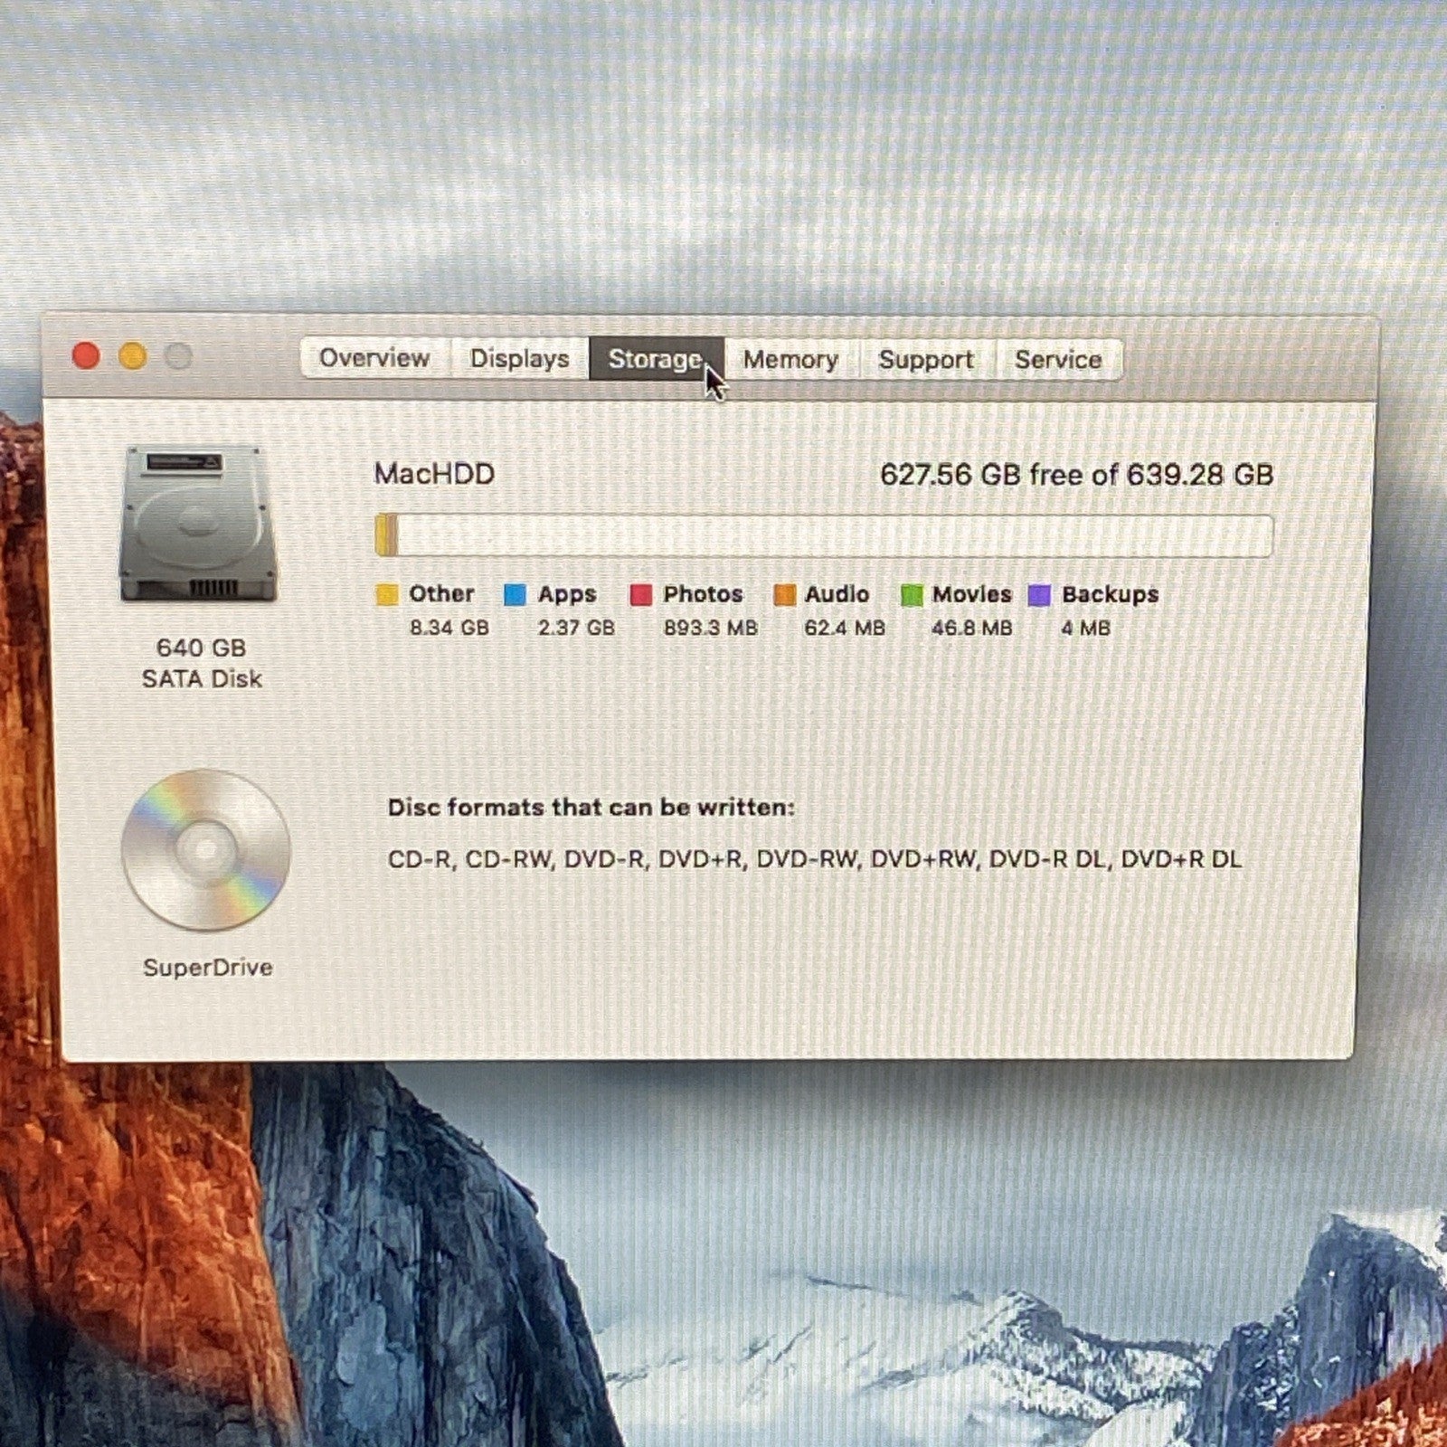Minimize window with the yellow button
This screenshot has height=1447, width=1447.
click(x=133, y=355)
